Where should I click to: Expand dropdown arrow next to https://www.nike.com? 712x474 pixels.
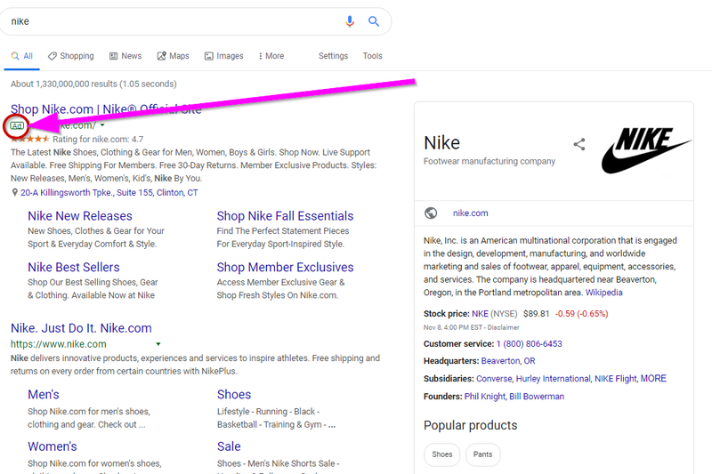click(158, 344)
